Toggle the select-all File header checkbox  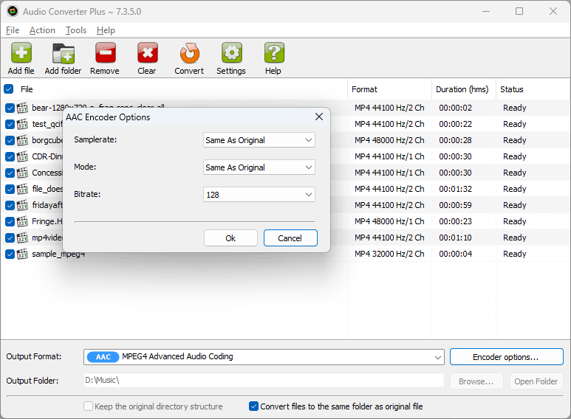8,89
